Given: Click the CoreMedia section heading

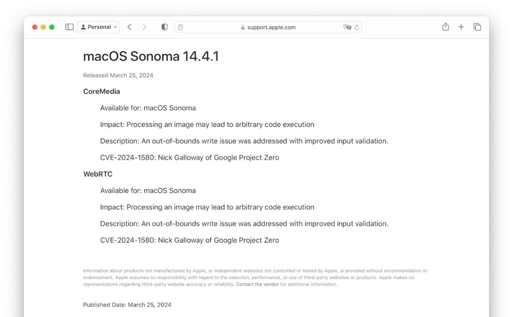Looking at the screenshot, I should (x=101, y=91).
